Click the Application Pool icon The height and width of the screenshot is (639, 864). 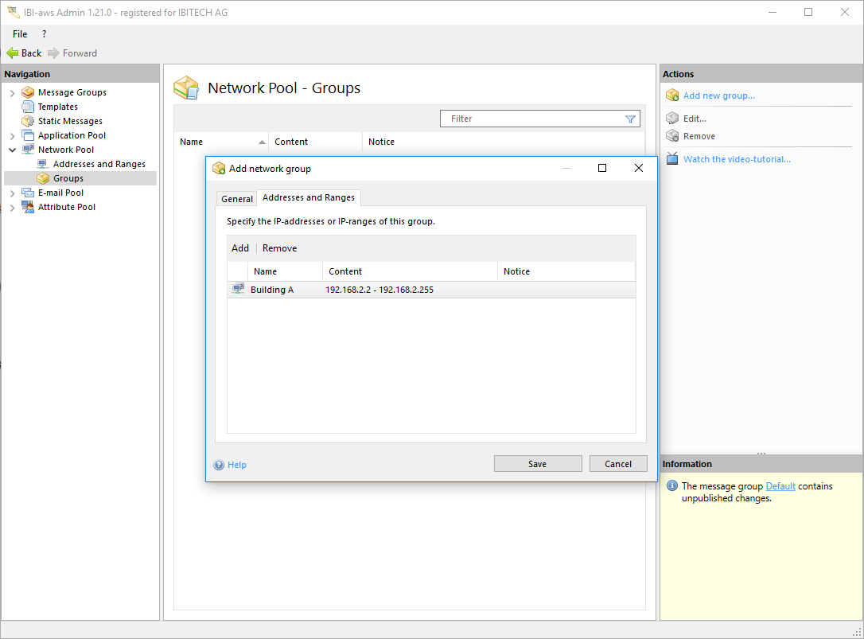(x=28, y=135)
